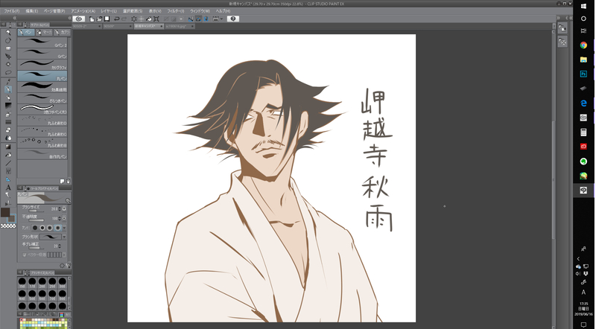Click the Redo toolbar icon
The height and width of the screenshot is (329, 596).
124,19
